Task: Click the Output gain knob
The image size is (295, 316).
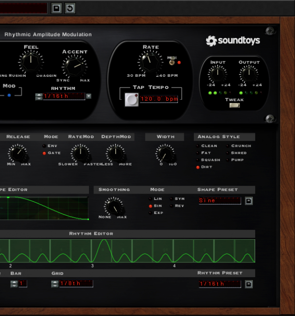Action: (x=249, y=74)
